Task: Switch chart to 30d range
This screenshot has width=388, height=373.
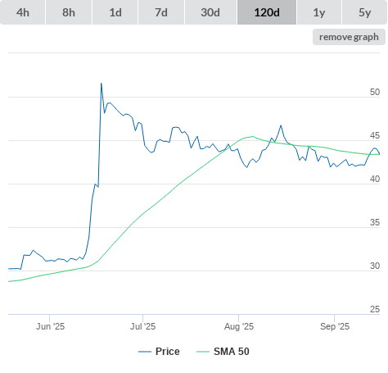Action: click(210, 12)
